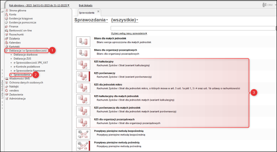Click the Działania module icon
The height and width of the screenshot is (152, 277).
[7, 39]
